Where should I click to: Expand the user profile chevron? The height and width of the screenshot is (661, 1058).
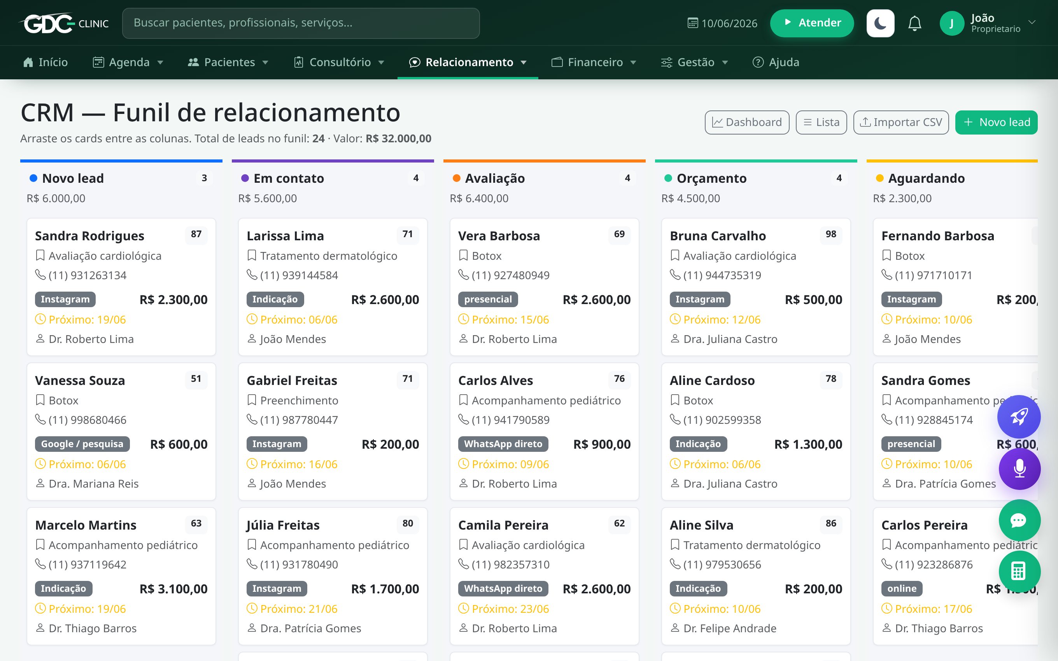(1032, 22)
